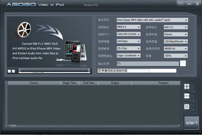Click the Progress column header
Image resolution: width=202 pixels, height=135 pixels.
(x=156, y=83)
